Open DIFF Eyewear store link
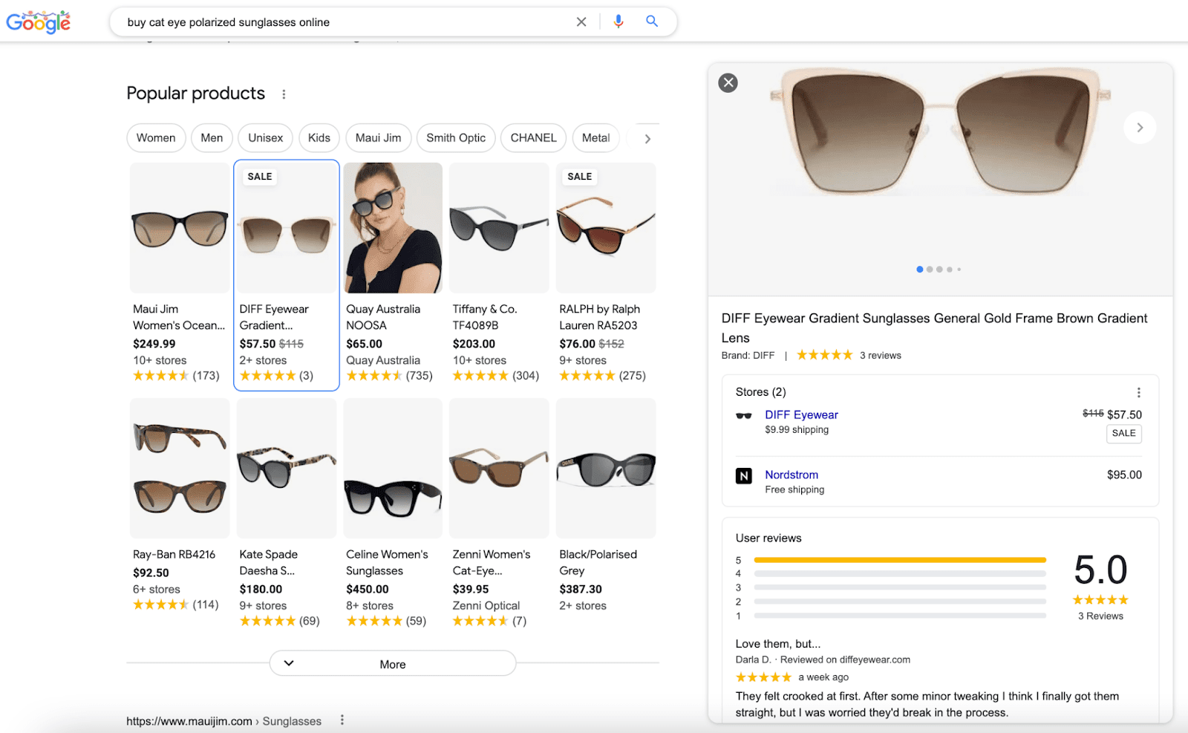This screenshot has width=1188, height=733. pos(801,415)
